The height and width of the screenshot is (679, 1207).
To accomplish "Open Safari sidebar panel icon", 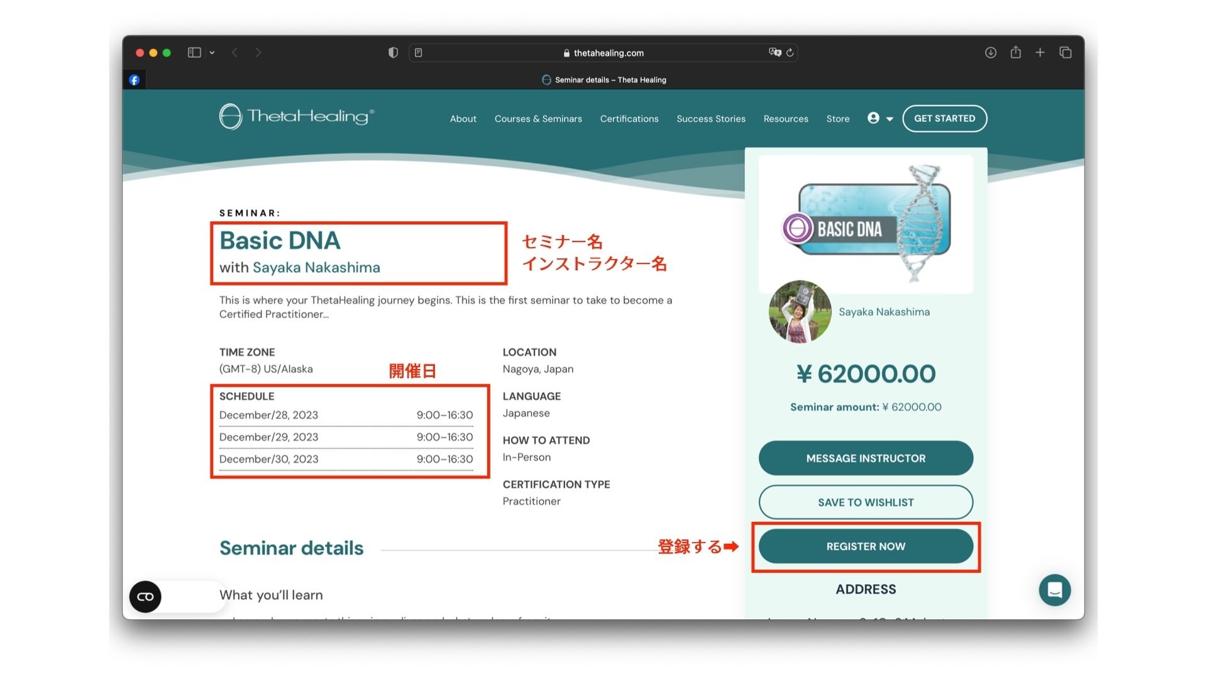I will [194, 53].
